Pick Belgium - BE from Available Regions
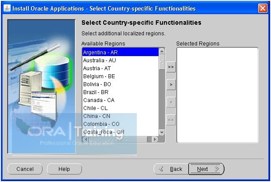 (120, 76)
